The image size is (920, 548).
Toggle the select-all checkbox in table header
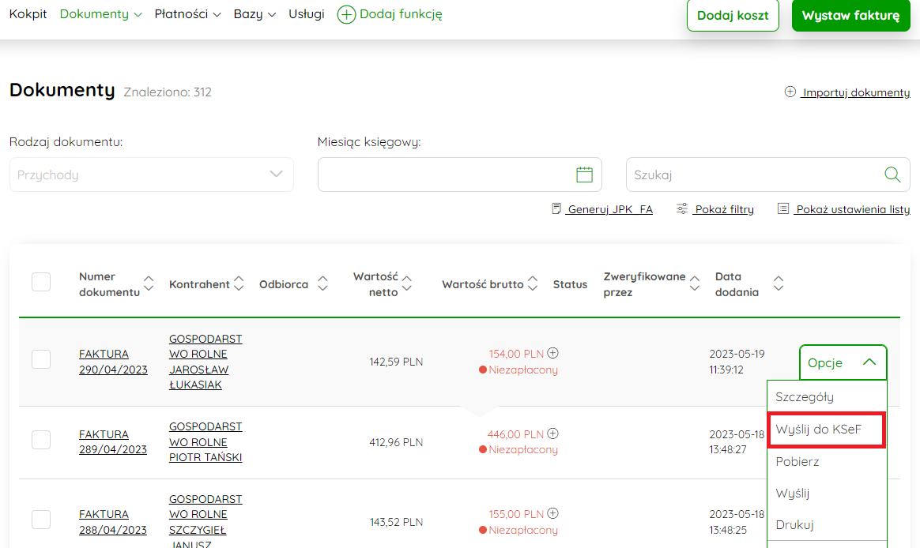pyautogui.click(x=41, y=282)
